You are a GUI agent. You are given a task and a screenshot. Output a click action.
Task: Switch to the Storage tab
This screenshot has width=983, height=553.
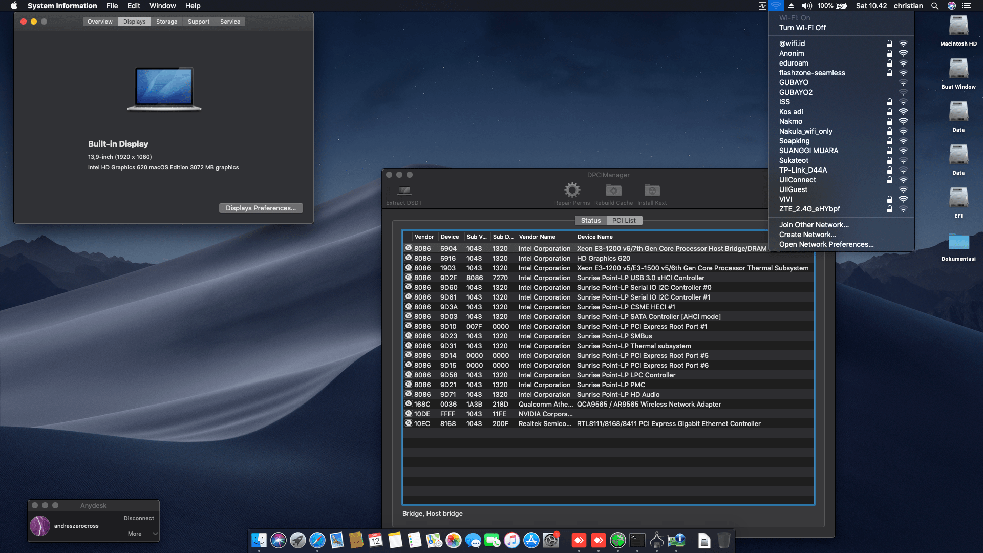(x=166, y=22)
